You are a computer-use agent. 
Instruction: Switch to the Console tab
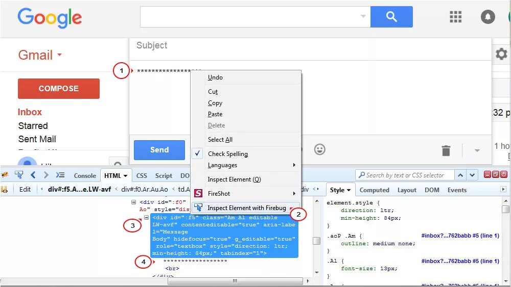point(85,175)
